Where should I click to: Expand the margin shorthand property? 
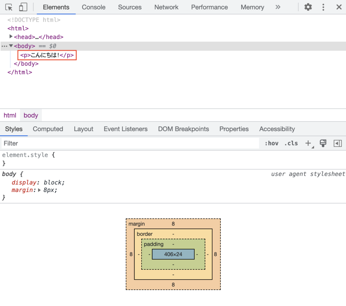[40, 190]
